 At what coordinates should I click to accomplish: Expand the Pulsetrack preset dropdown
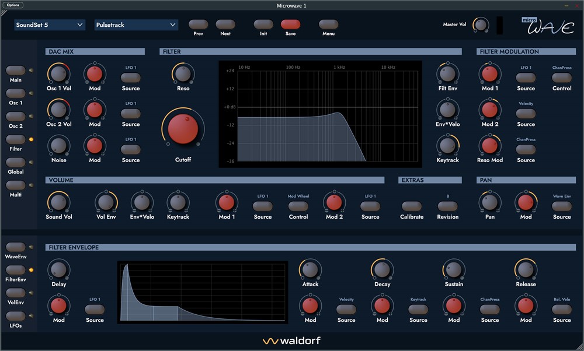[136, 25]
